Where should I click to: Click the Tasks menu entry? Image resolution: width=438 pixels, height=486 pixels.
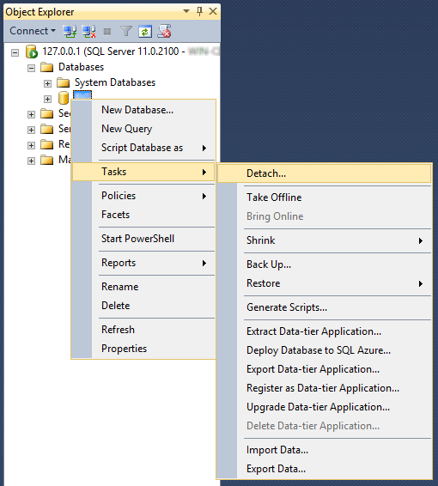tap(143, 172)
